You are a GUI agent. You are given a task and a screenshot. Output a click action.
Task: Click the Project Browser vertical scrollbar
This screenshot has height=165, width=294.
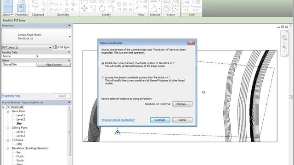tap(69, 132)
